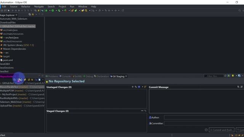Viewport: 244px width, 137px height.
Task: Toggle Link with Selection in Git Repositories
Action: point(32,80)
